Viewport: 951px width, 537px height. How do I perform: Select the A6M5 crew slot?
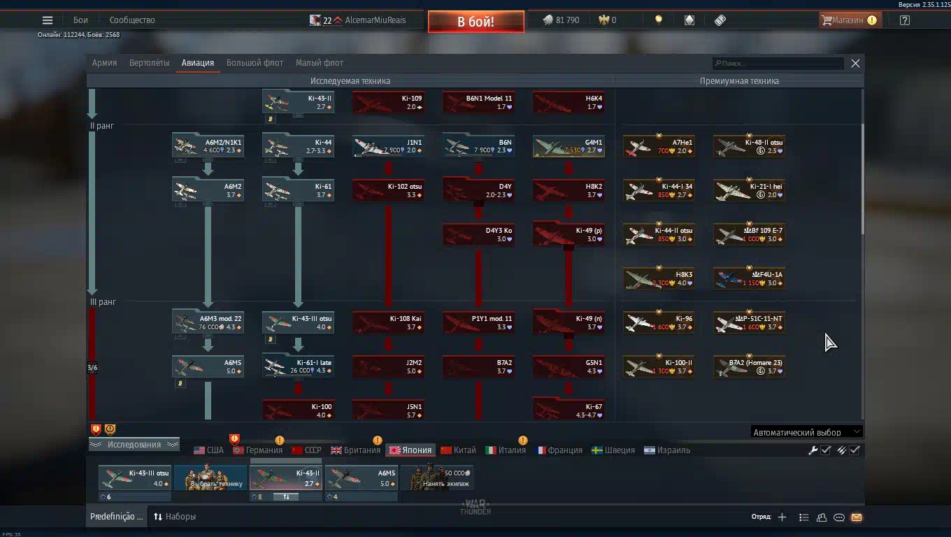[x=362, y=478]
